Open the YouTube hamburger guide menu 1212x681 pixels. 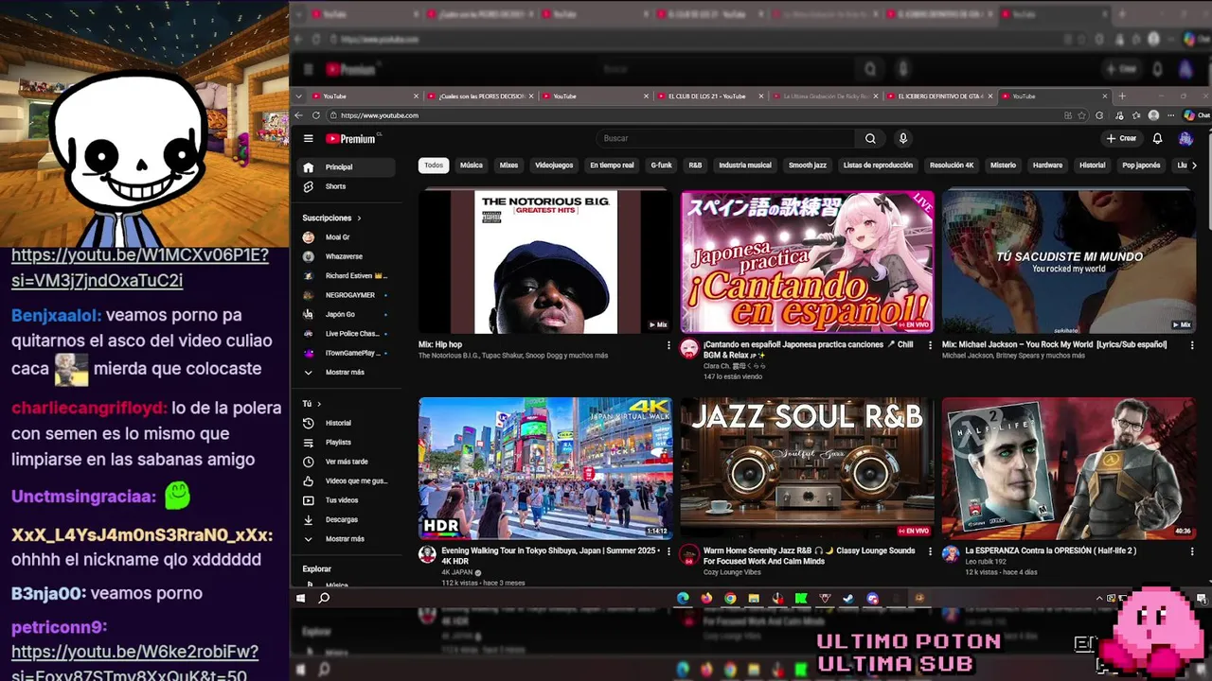pos(308,138)
